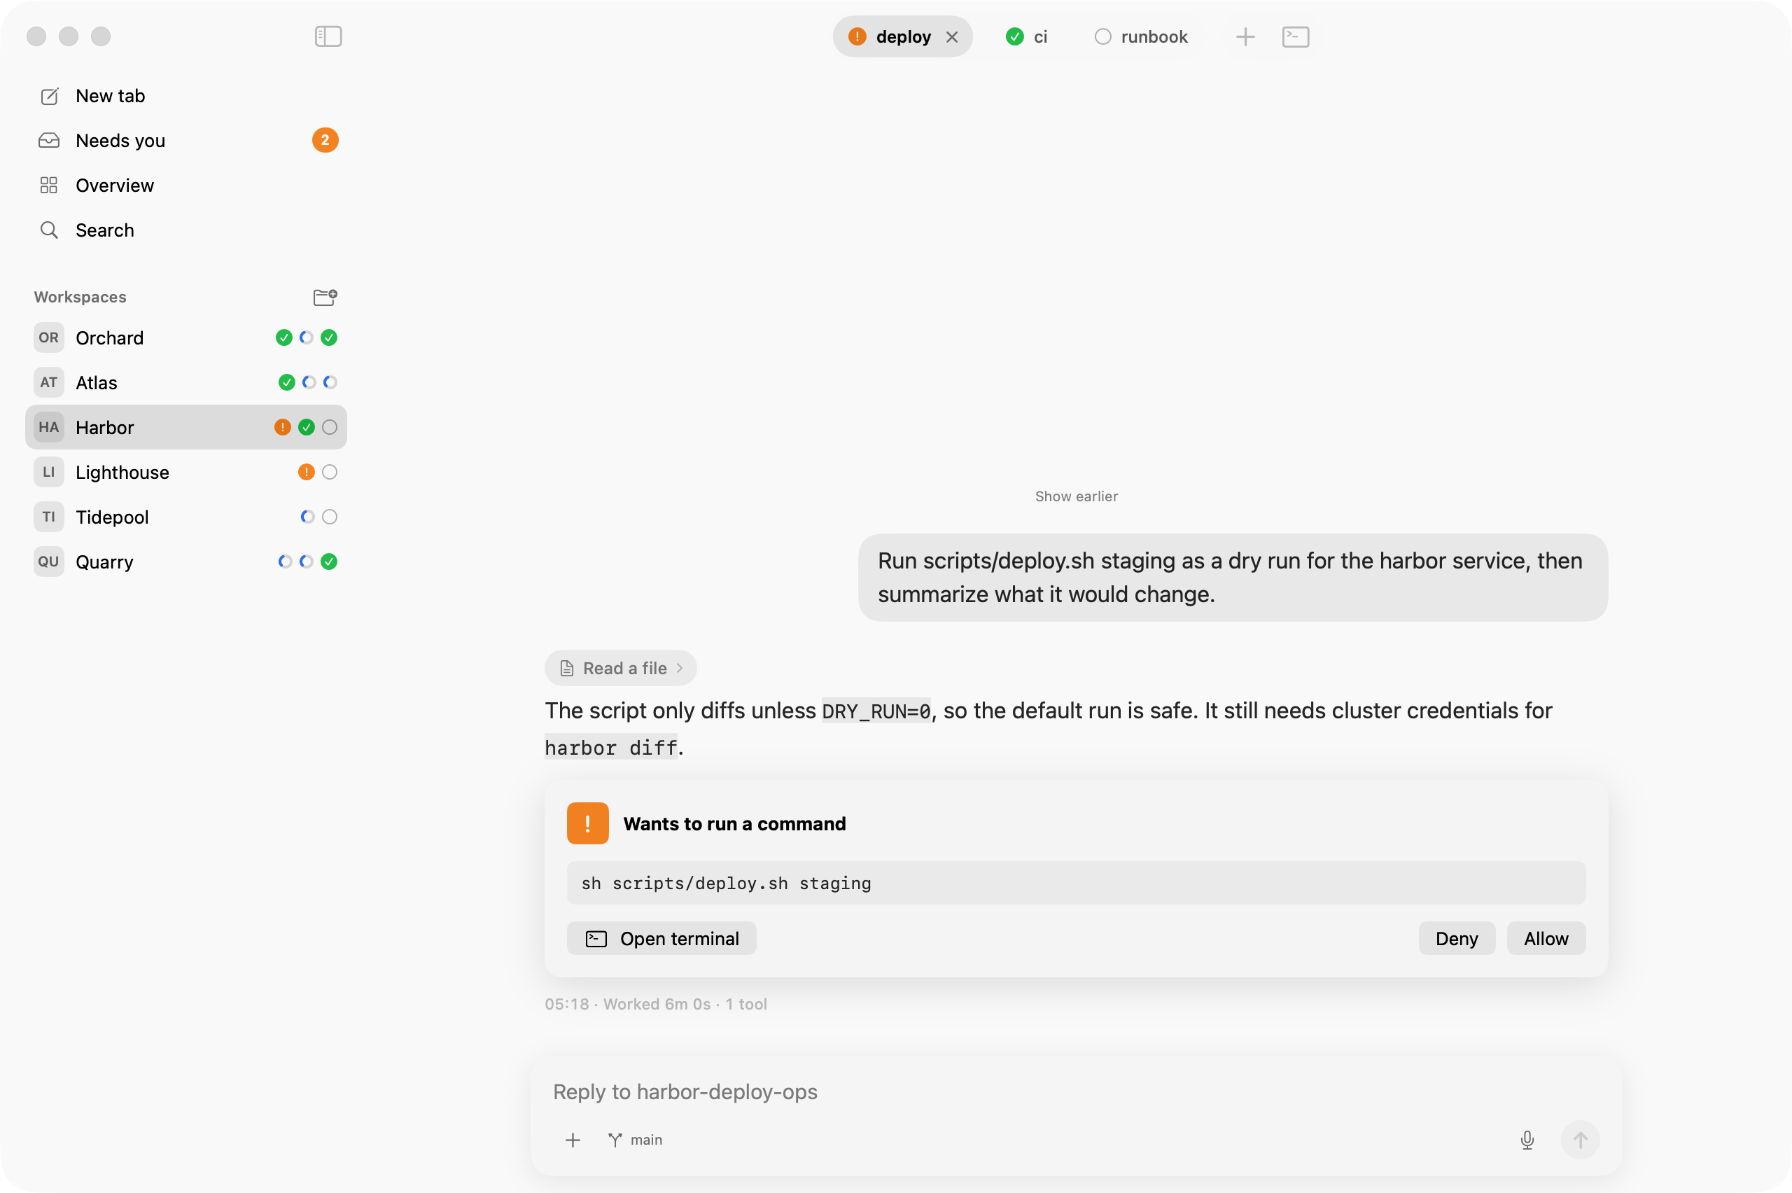This screenshot has width=1792, height=1193.
Task: Open the Overview grid view
Action: tap(185, 185)
